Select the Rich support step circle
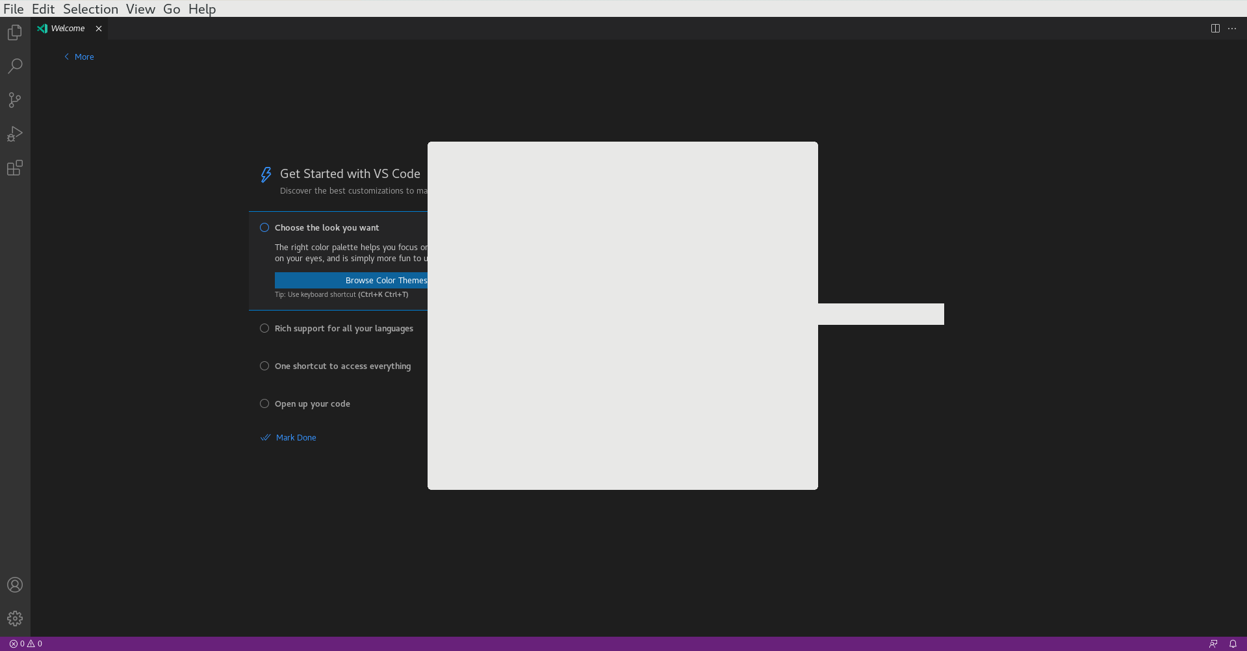The height and width of the screenshot is (651, 1247). [x=264, y=328]
